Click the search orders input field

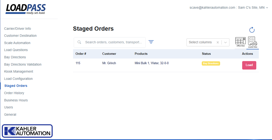point(113,42)
